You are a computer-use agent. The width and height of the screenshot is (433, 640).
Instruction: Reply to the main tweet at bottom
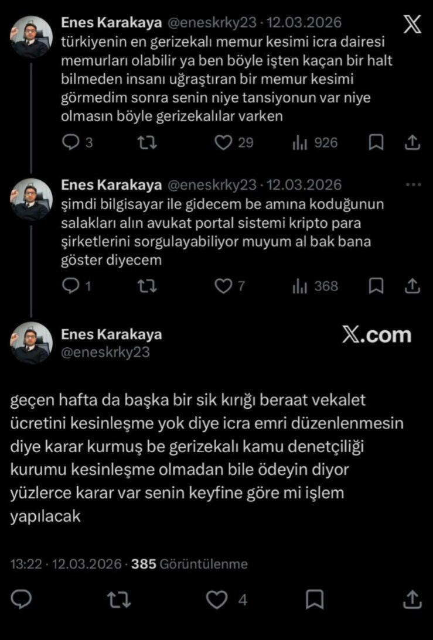tap(21, 600)
